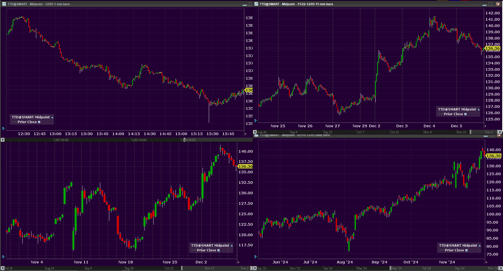Click left scroll arrow under 1 min chart

click(3, 140)
